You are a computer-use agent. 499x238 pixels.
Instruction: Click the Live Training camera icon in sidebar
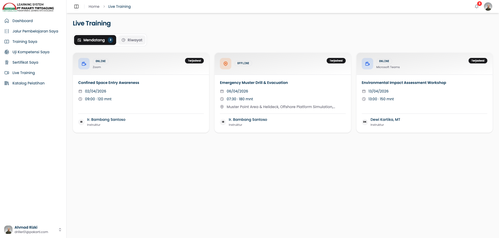click(x=7, y=73)
